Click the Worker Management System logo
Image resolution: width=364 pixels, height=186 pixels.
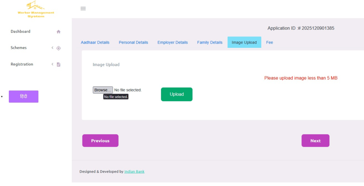[36, 10]
